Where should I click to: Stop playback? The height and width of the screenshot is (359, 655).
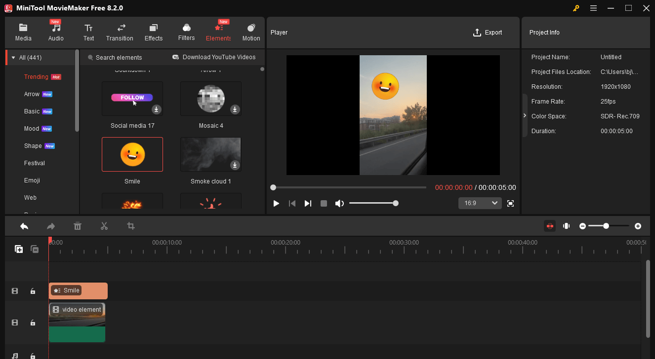[324, 203]
